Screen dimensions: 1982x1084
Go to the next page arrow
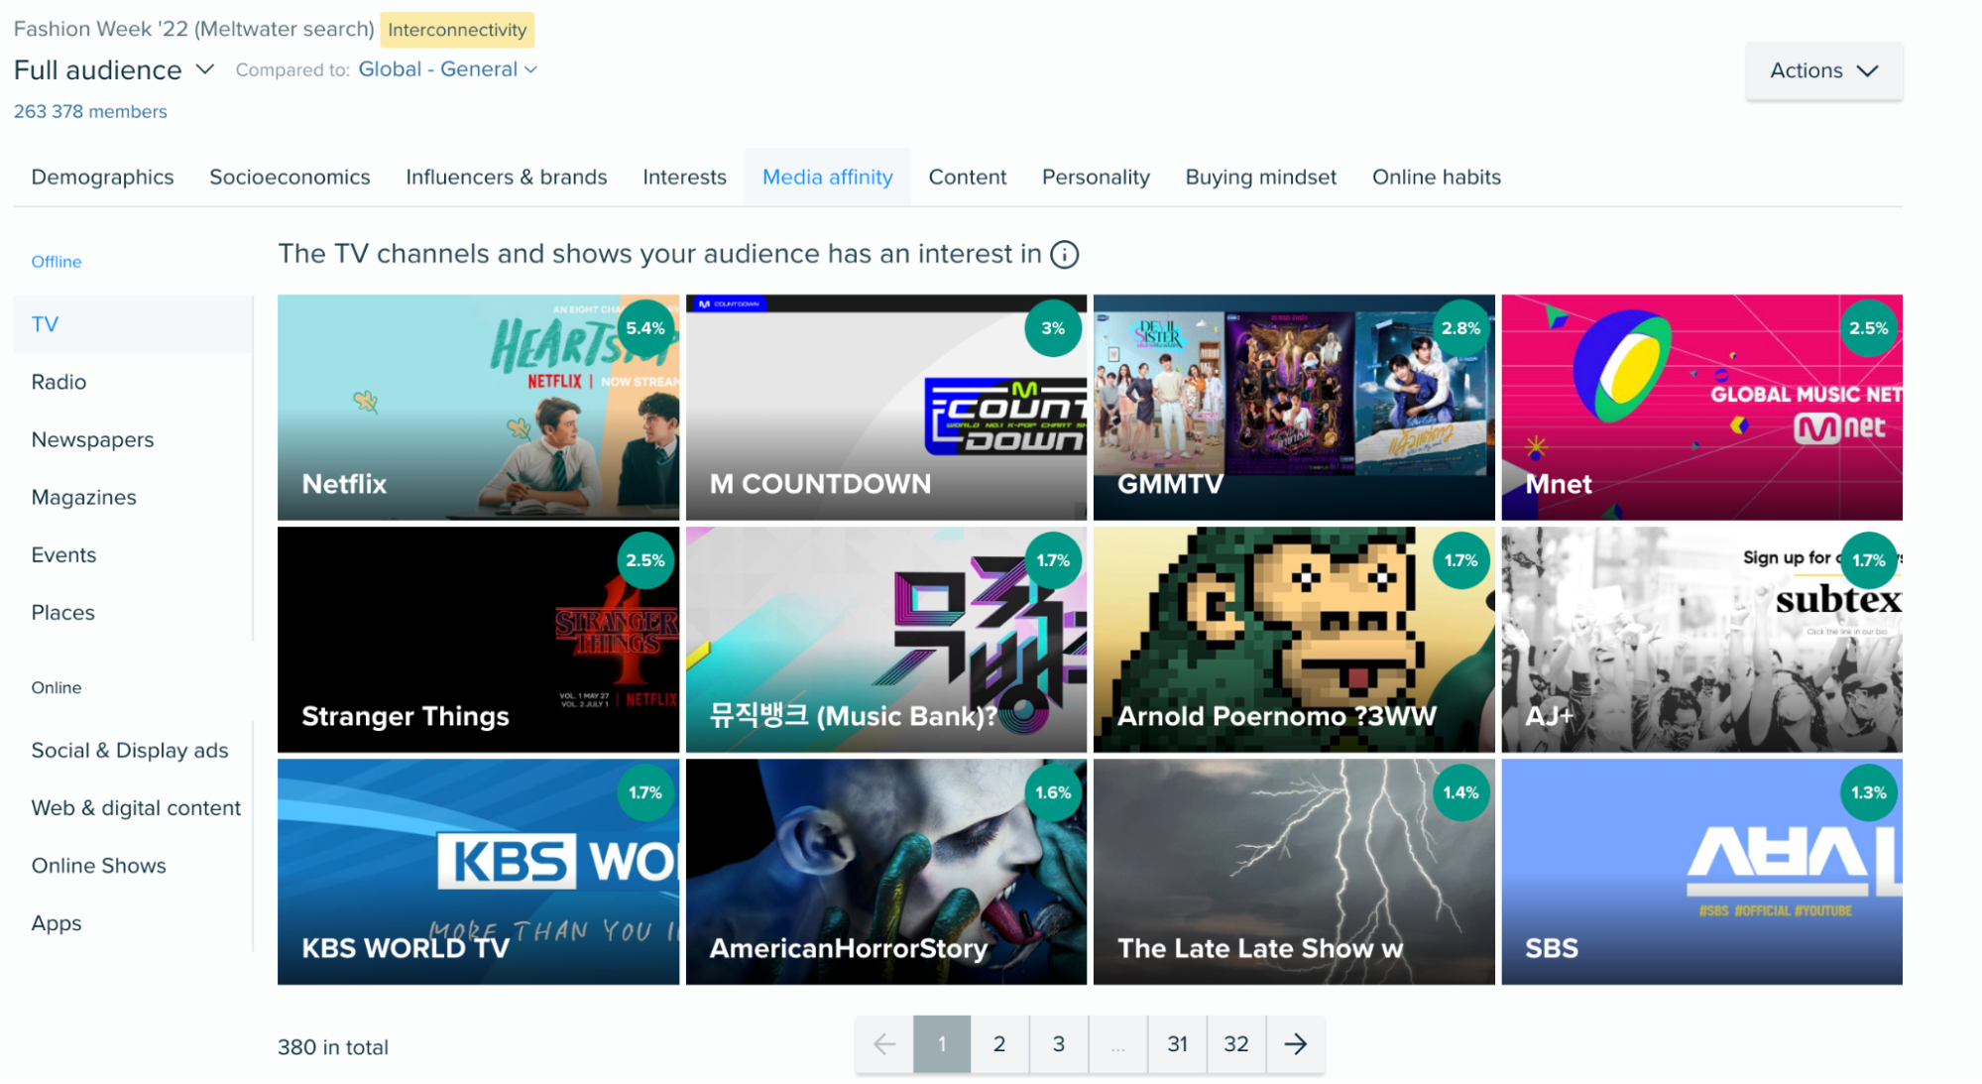click(x=1295, y=1043)
